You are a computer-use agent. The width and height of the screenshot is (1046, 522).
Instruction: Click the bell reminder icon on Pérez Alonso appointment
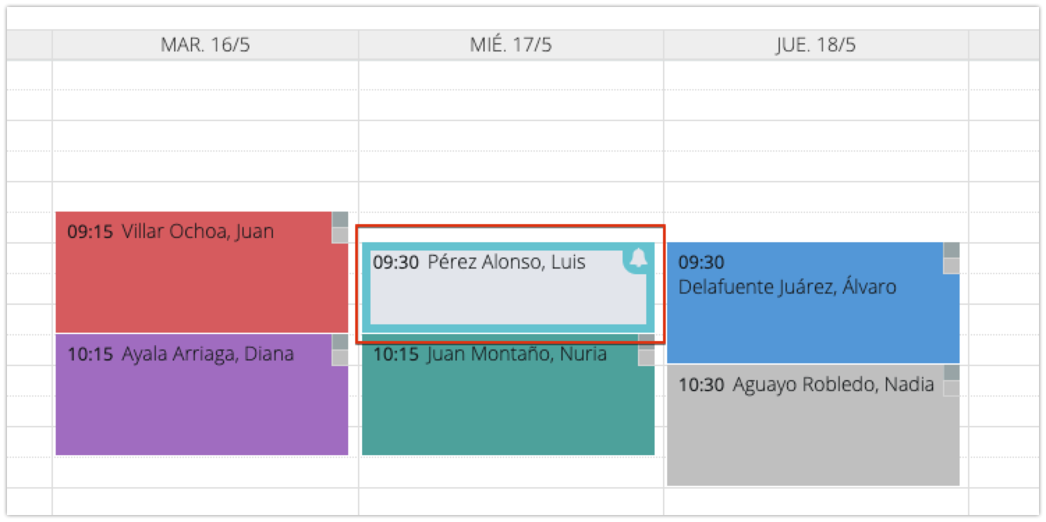[x=638, y=258]
